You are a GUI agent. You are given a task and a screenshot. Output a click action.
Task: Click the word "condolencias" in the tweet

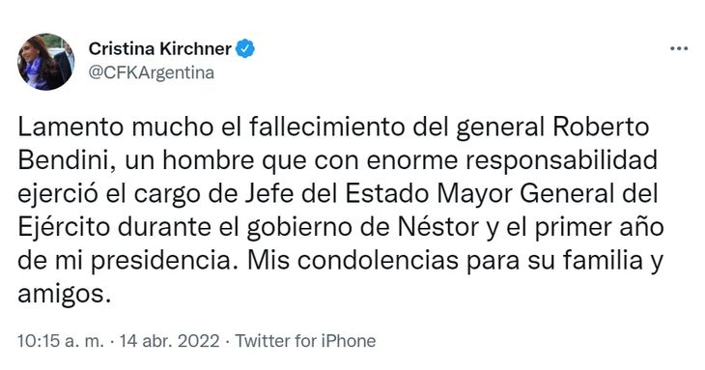(378, 261)
